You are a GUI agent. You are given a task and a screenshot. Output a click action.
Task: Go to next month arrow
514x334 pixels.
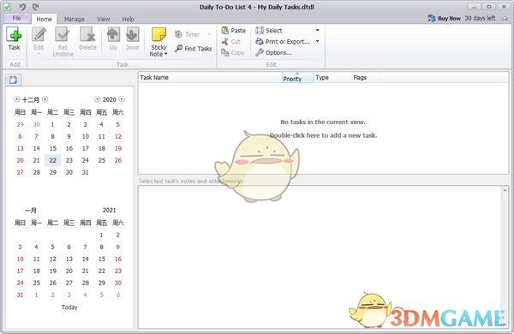click(x=45, y=99)
